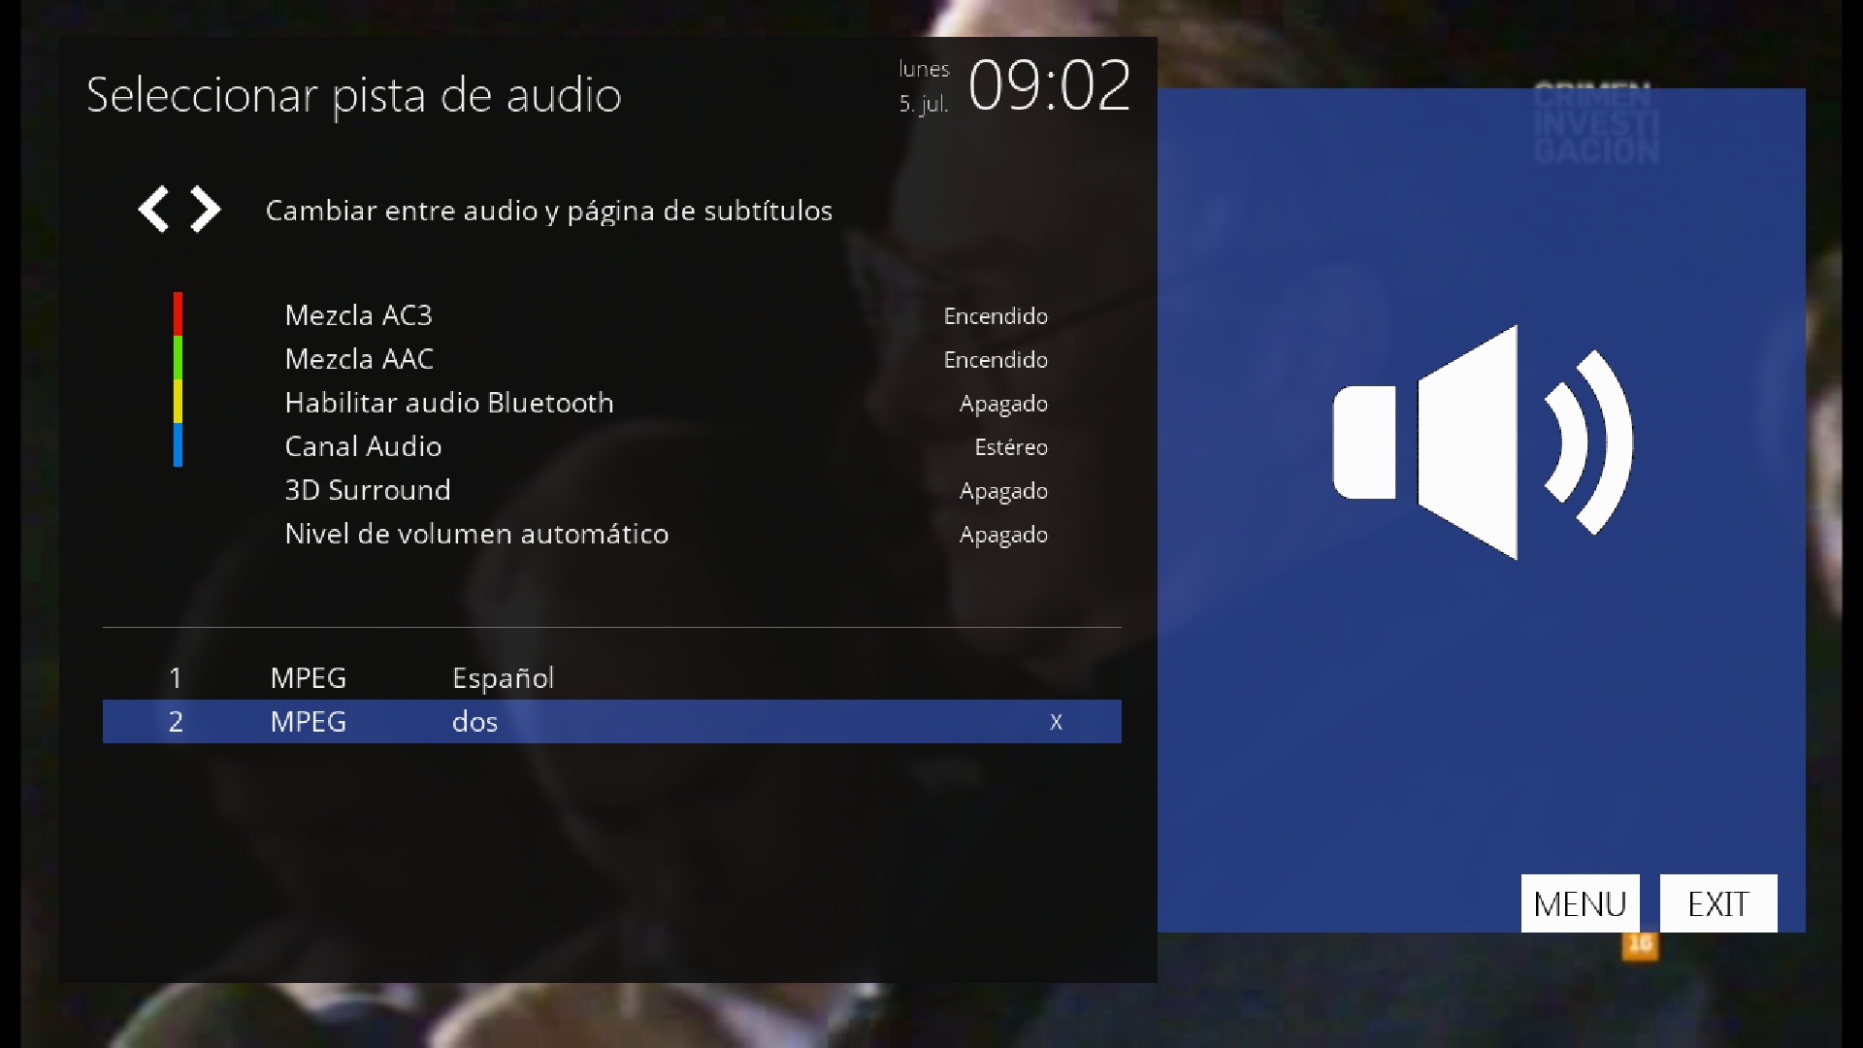Click the X marker on audio track 2

[1056, 722]
